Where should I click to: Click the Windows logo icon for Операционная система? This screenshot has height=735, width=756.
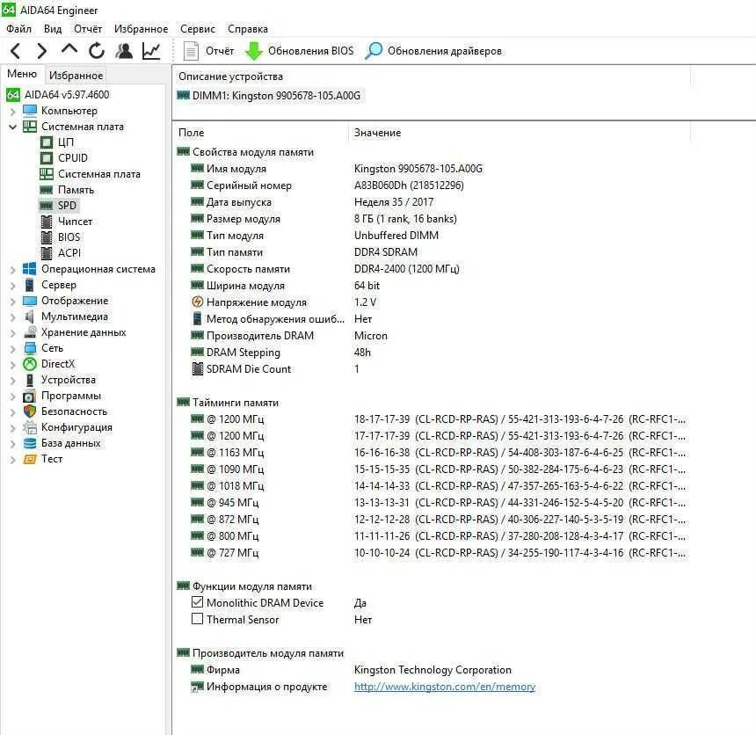[30, 269]
